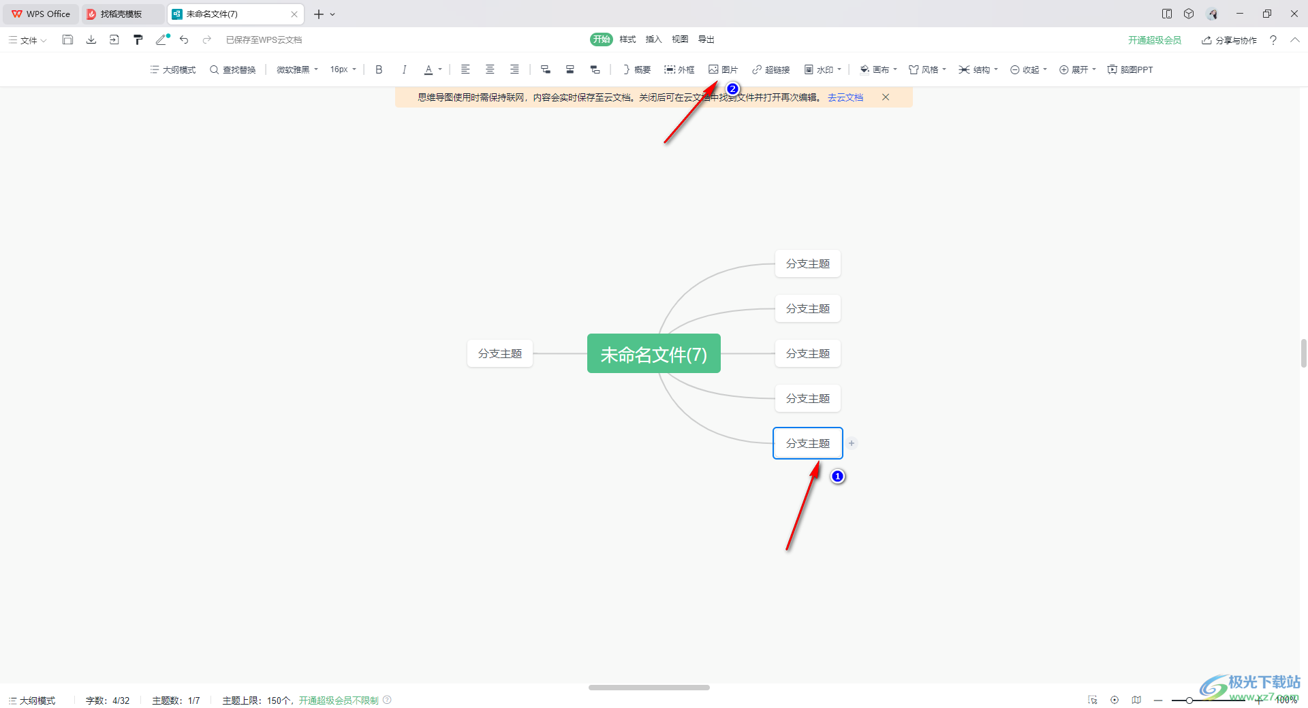Insert a sibling topic with the same-level icon

pyautogui.click(x=570, y=69)
